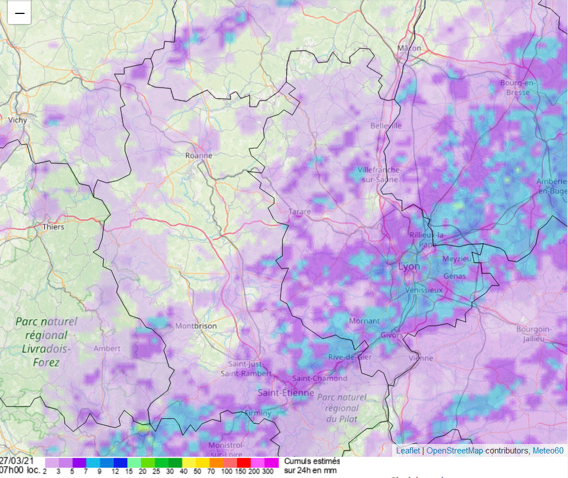The height and width of the screenshot is (478, 568).
Task: Select Roanne on the map
Action: pyautogui.click(x=199, y=156)
